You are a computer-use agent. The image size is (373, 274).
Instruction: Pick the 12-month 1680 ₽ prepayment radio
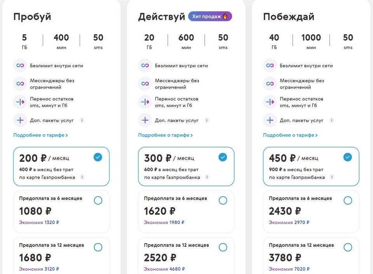[x=98, y=247]
